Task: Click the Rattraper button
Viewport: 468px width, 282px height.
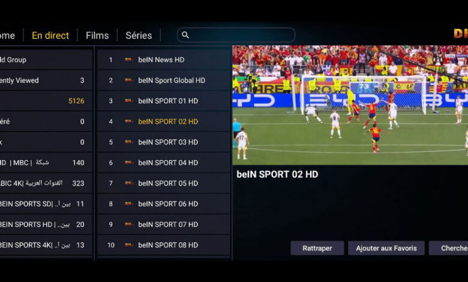Action: click(x=317, y=248)
